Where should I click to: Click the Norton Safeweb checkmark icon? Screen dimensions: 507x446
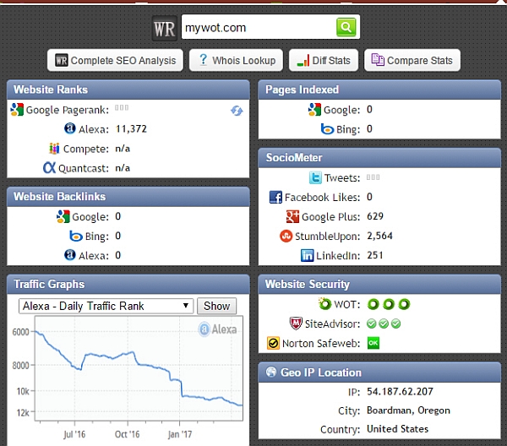(273, 343)
